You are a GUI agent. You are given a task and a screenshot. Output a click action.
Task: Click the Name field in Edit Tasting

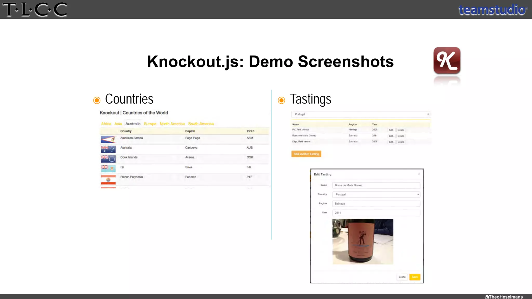coord(376,185)
